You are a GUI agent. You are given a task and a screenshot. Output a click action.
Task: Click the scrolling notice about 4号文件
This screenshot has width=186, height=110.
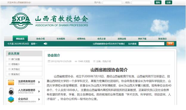[x=109, y=44]
